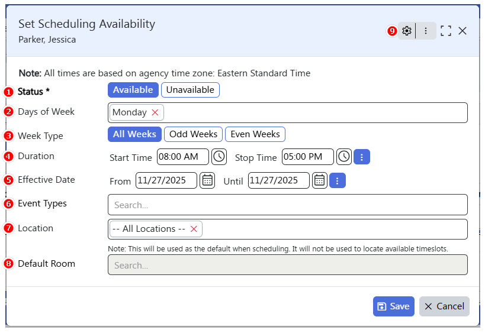The height and width of the screenshot is (333, 485).
Task: Click the Duration label
Action: (36, 156)
